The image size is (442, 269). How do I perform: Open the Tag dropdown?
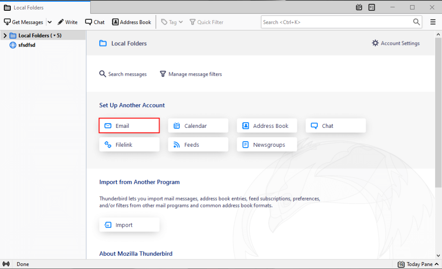[172, 22]
